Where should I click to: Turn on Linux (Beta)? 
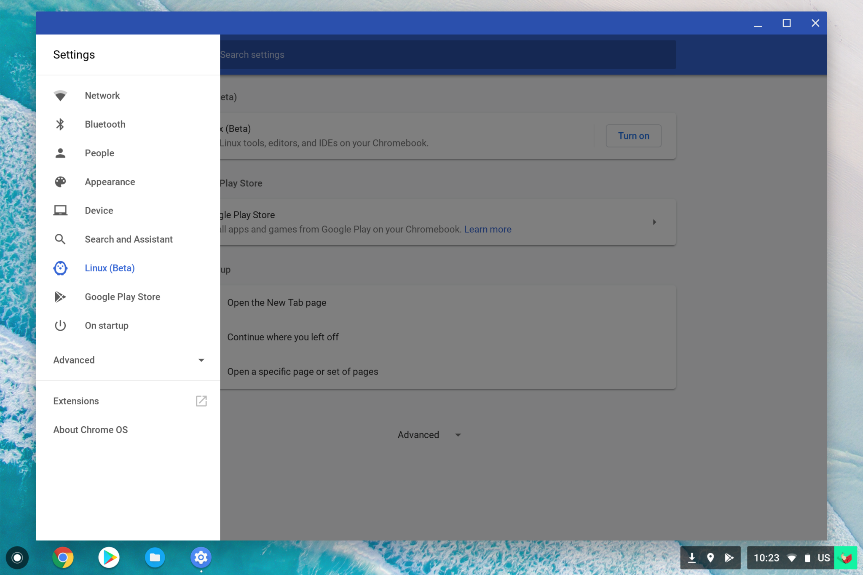(633, 136)
